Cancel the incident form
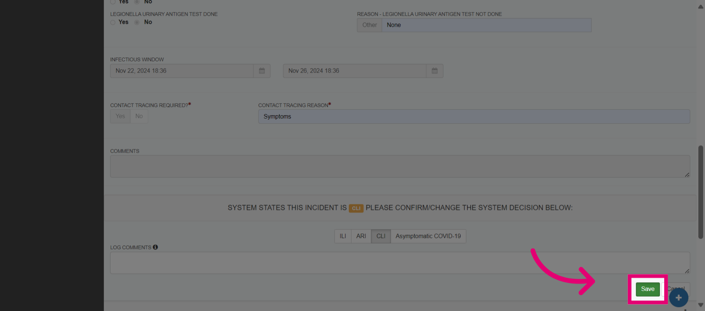The height and width of the screenshot is (311, 705). pos(676,289)
